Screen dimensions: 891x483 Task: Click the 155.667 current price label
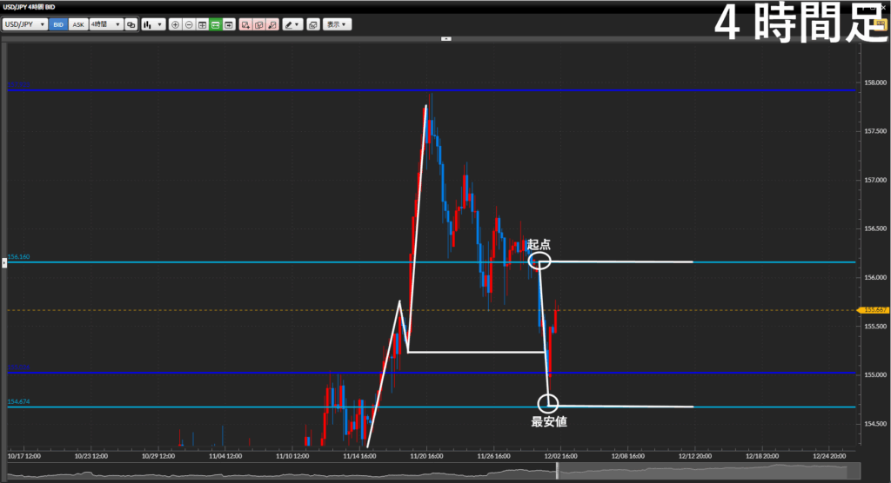[x=874, y=309]
